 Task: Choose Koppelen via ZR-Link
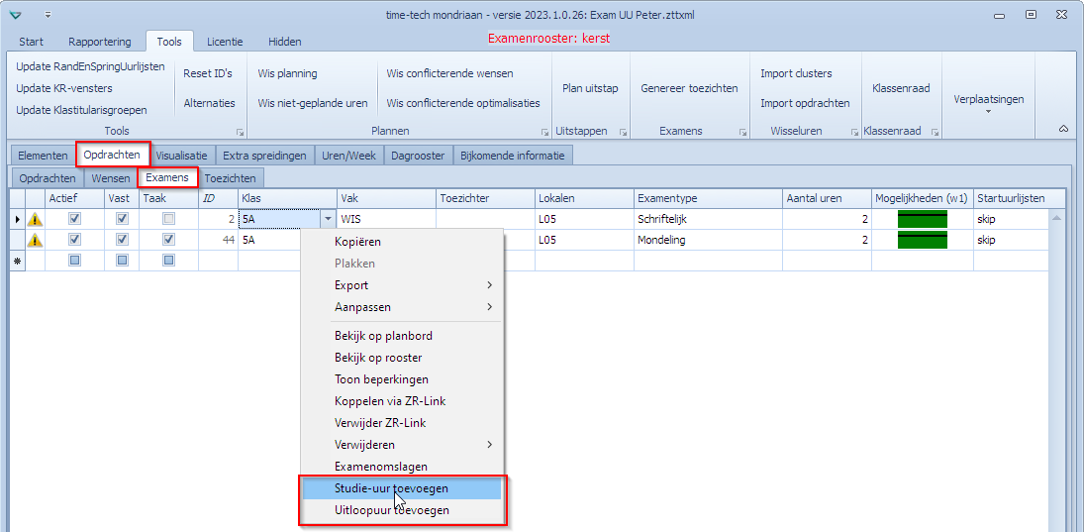point(402,401)
